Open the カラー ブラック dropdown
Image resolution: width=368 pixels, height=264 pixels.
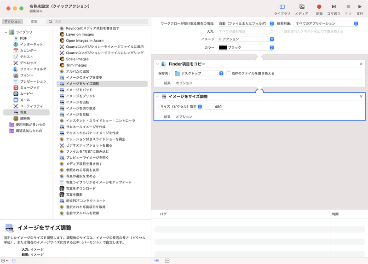[246, 47]
